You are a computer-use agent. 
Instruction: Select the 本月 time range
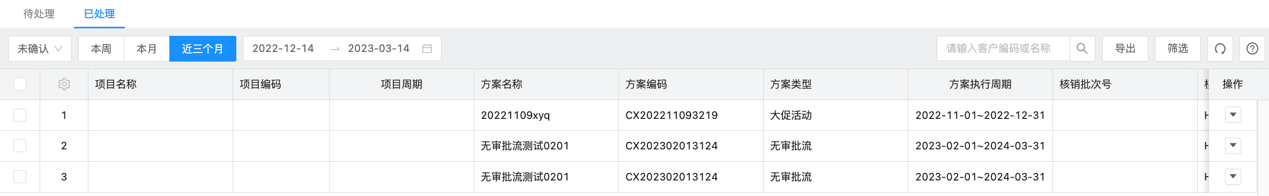(147, 49)
